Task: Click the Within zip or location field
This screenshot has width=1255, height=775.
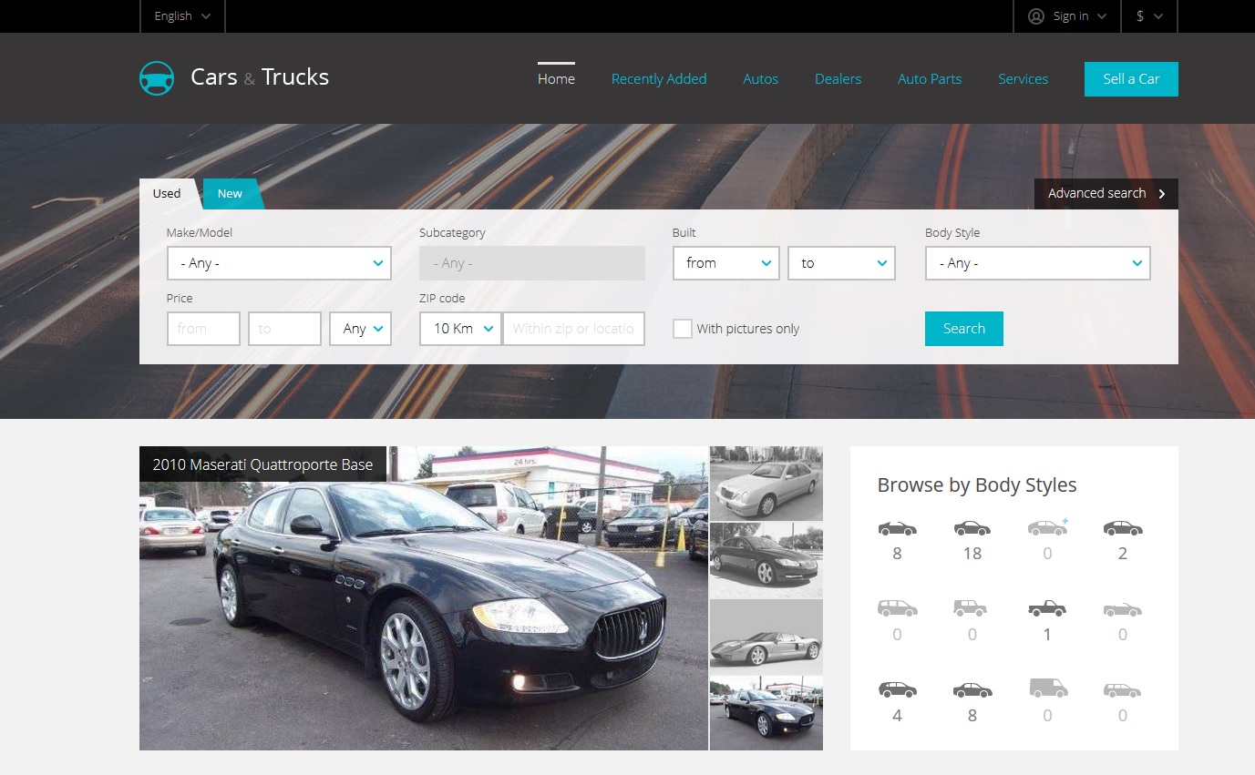Action: (x=573, y=329)
